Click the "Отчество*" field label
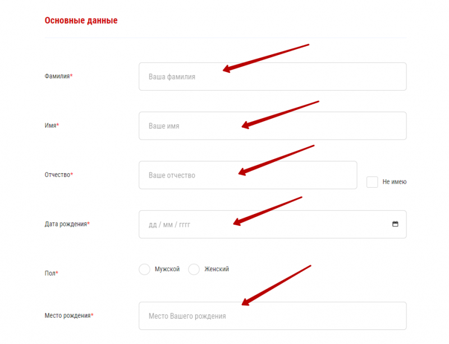 [x=59, y=175]
